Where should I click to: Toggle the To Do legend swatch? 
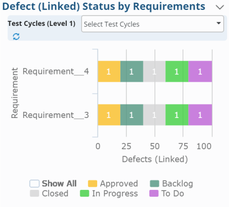click(154, 194)
